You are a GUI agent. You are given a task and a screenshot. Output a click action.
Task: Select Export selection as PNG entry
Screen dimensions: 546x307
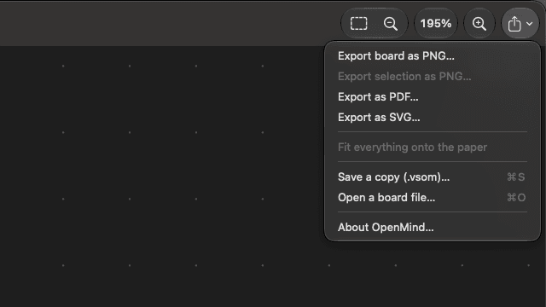tap(433, 77)
